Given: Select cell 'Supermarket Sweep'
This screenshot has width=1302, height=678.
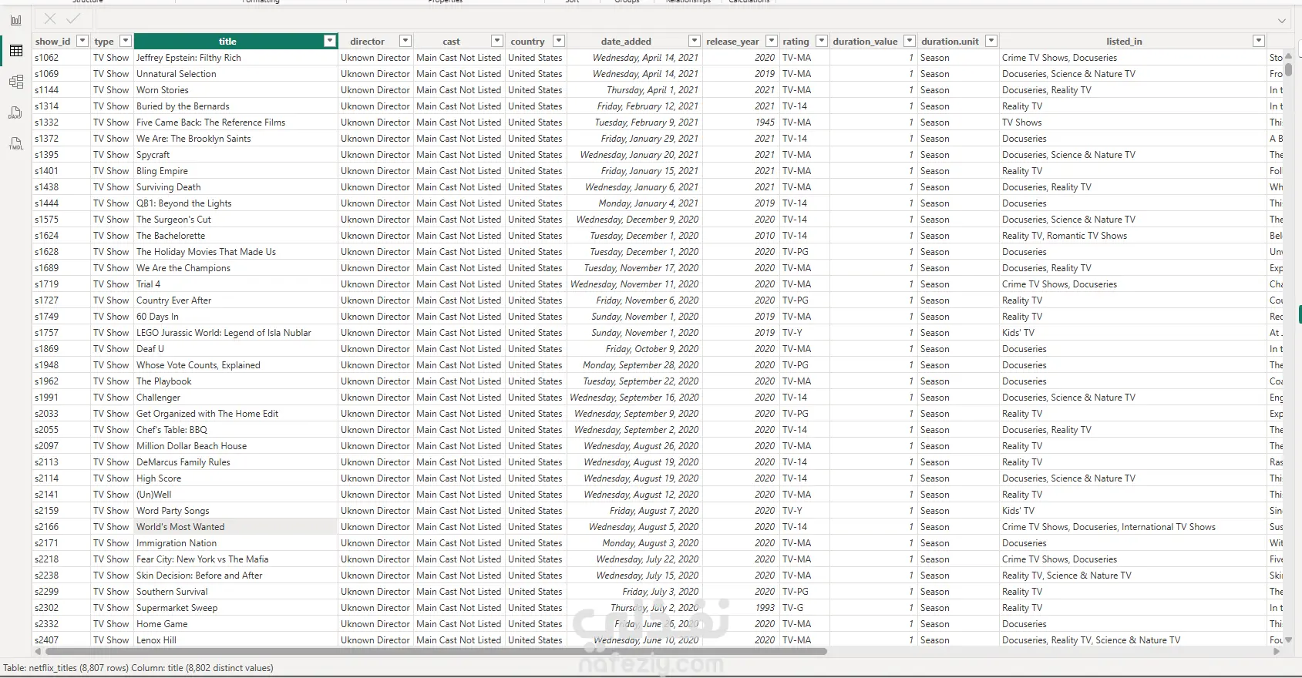Looking at the screenshot, I should 236,608.
